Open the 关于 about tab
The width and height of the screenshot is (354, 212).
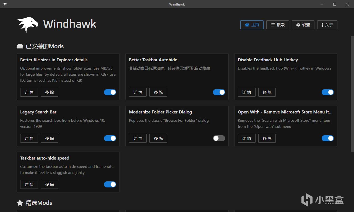click(327, 25)
